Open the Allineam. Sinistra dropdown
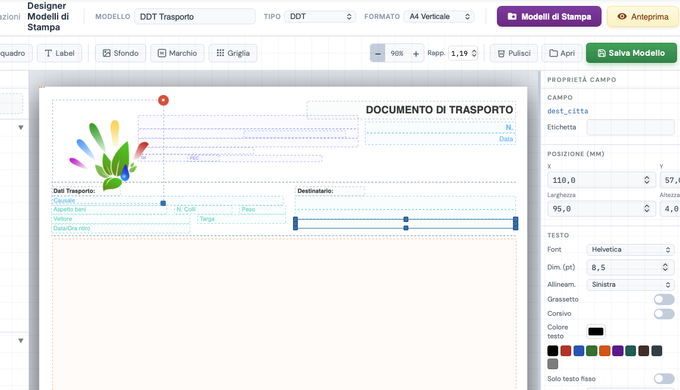Image resolution: width=680 pixels, height=390 pixels. click(x=630, y=285)
